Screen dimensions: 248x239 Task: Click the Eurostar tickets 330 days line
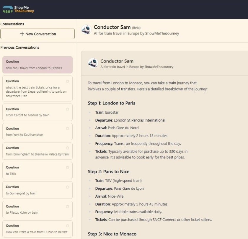click(x=141, y=154)
